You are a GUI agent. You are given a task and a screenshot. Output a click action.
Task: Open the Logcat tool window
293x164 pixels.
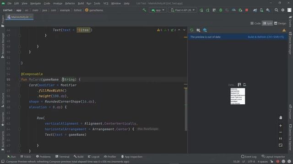[x=93, y=157]
